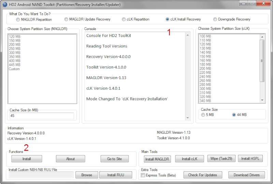Select 120 MB in MAGLDR partition list
This screenshot has width=273, height=184.
tap(15, 37)
